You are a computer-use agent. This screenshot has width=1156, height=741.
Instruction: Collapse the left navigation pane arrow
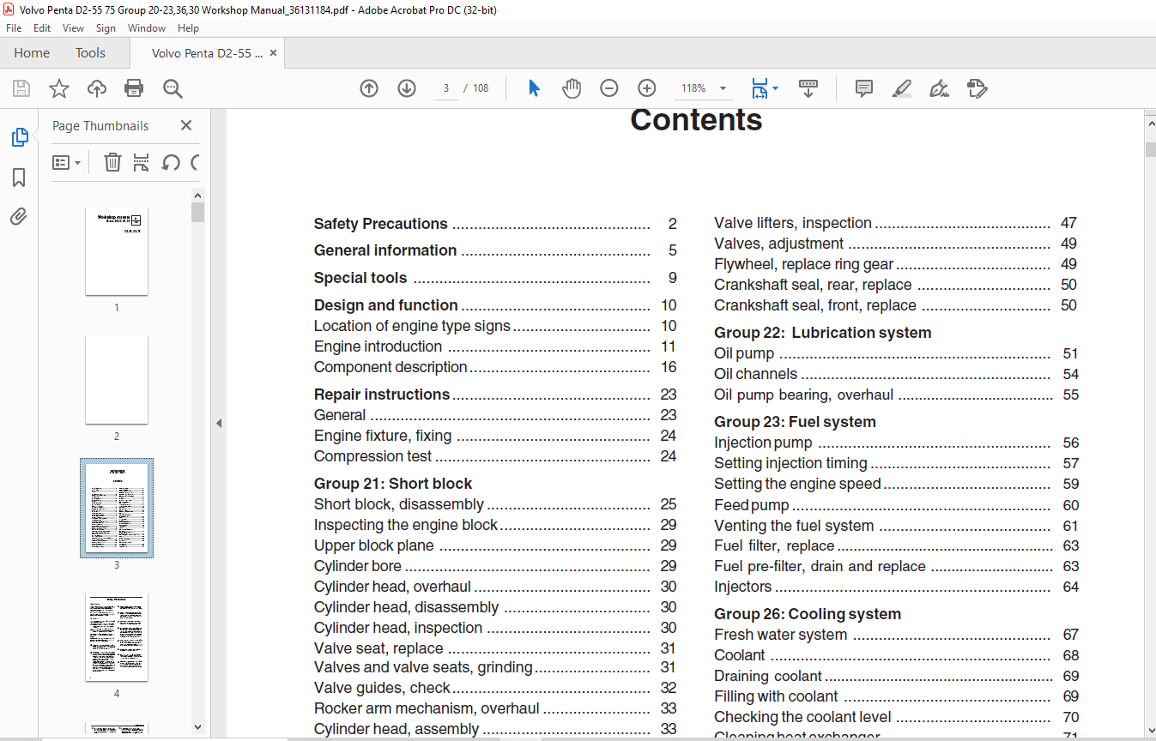pyautogui.click(x=219, y=423)
